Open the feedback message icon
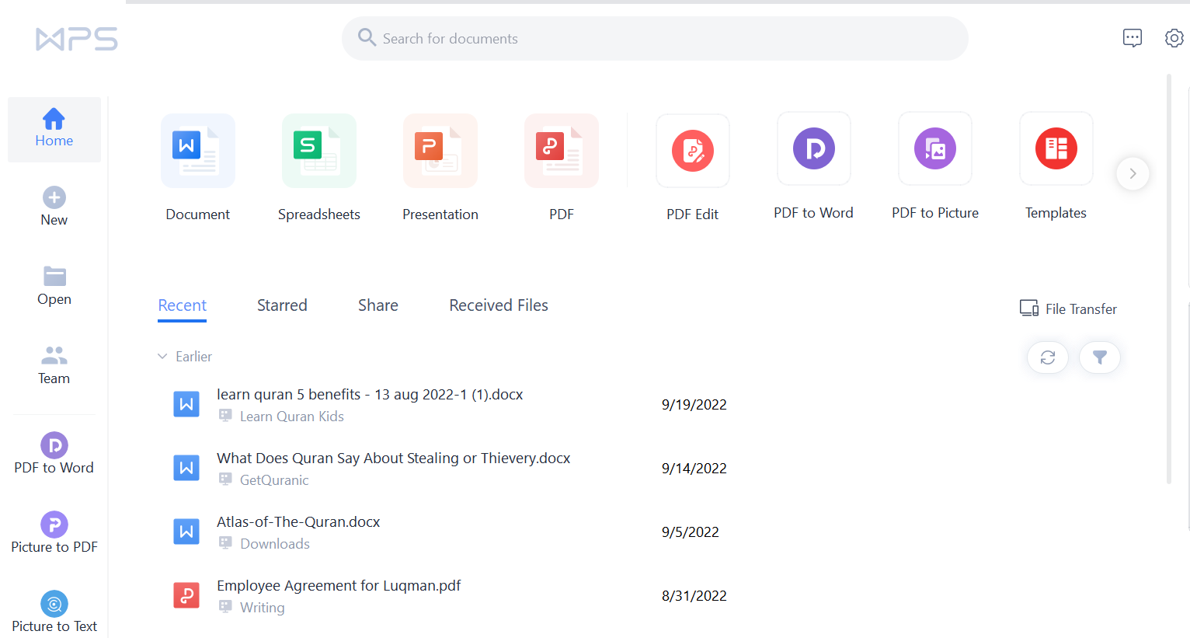This screenshot has height=638, width=1190. click(x=1133, y=38)
